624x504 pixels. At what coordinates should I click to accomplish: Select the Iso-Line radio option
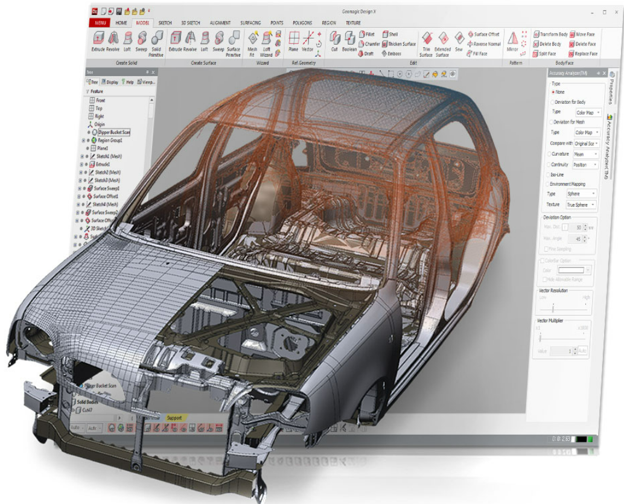pyautogui.click(x=547, y=174)
